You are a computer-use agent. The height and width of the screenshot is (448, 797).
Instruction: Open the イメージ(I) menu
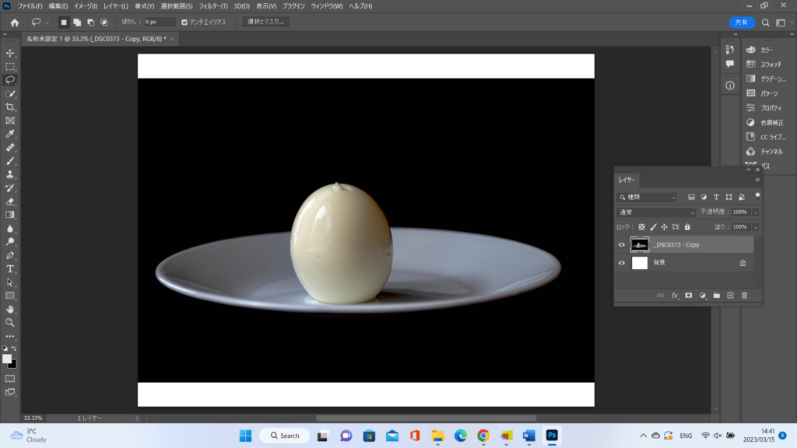pyautogui.click(x=86, y=6)
